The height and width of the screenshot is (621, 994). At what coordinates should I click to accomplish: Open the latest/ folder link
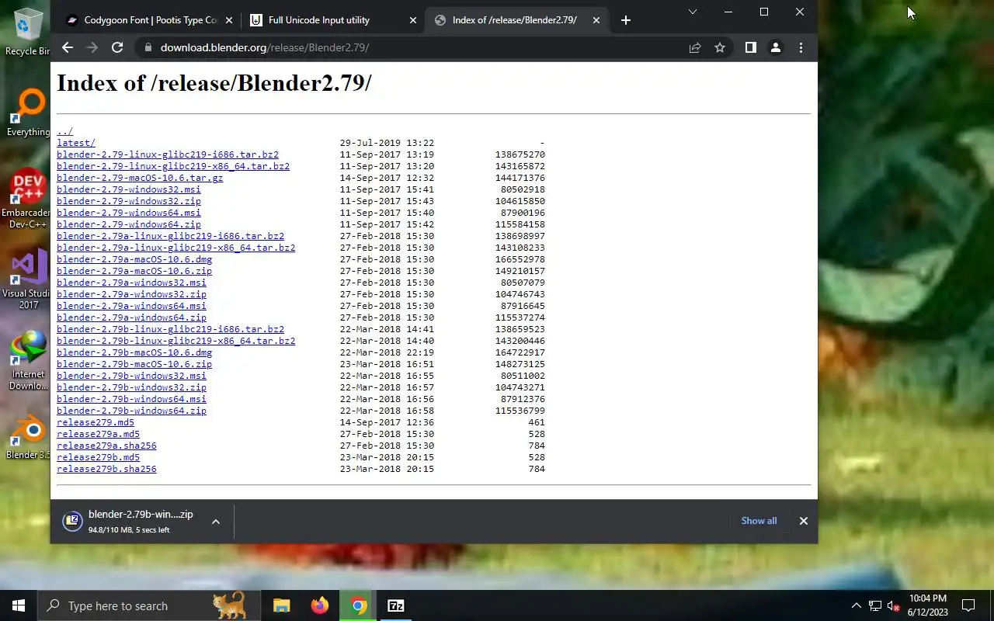pyautogui.click(x=76, y=143)
